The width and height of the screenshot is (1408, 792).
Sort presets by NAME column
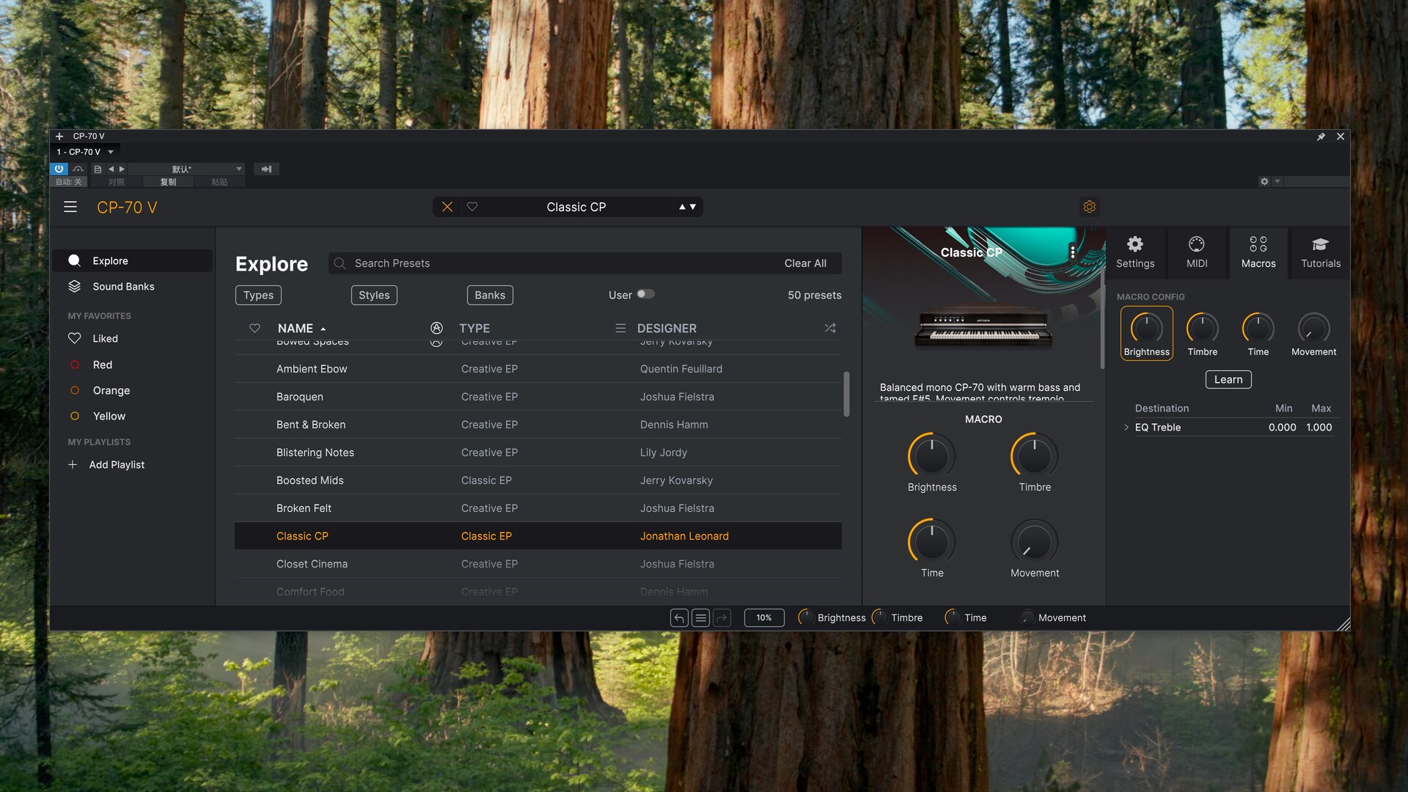pyautogui.click(x=301, y=329)
